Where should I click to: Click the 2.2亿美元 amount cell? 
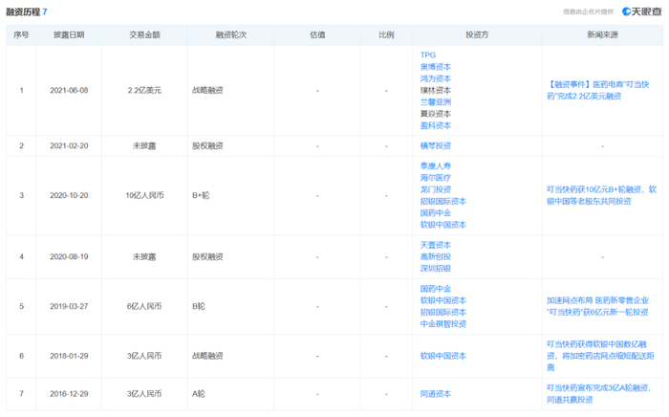[x=144, y=91]
